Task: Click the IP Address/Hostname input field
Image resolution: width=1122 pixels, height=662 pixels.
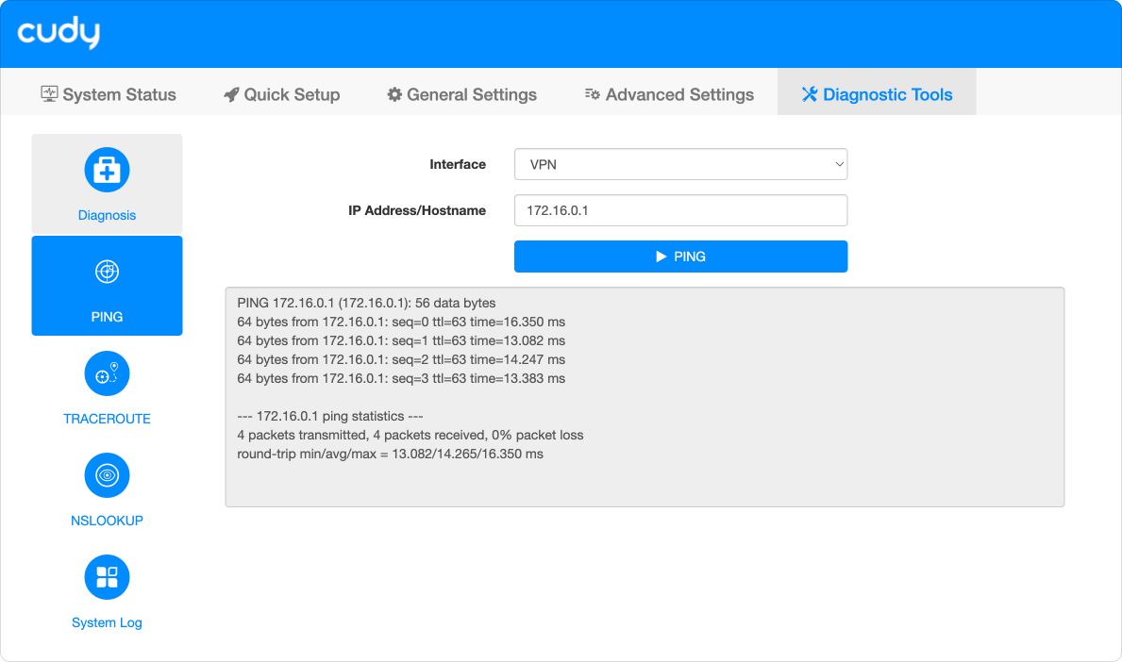Action: [x=680, y=211]
